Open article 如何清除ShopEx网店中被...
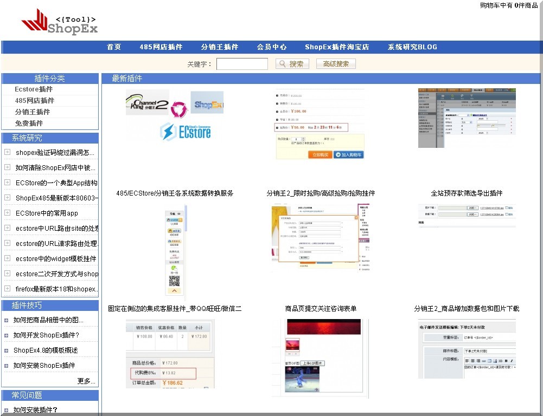Image resolution: width=543 pixels, height=416 pixels. click(55, 168)
